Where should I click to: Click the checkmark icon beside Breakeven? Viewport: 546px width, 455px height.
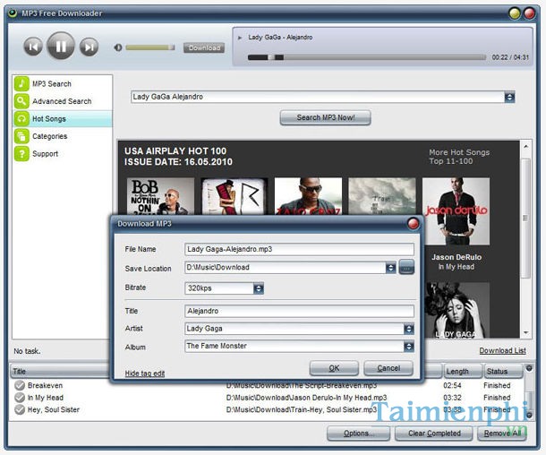(x=20, y=386)
